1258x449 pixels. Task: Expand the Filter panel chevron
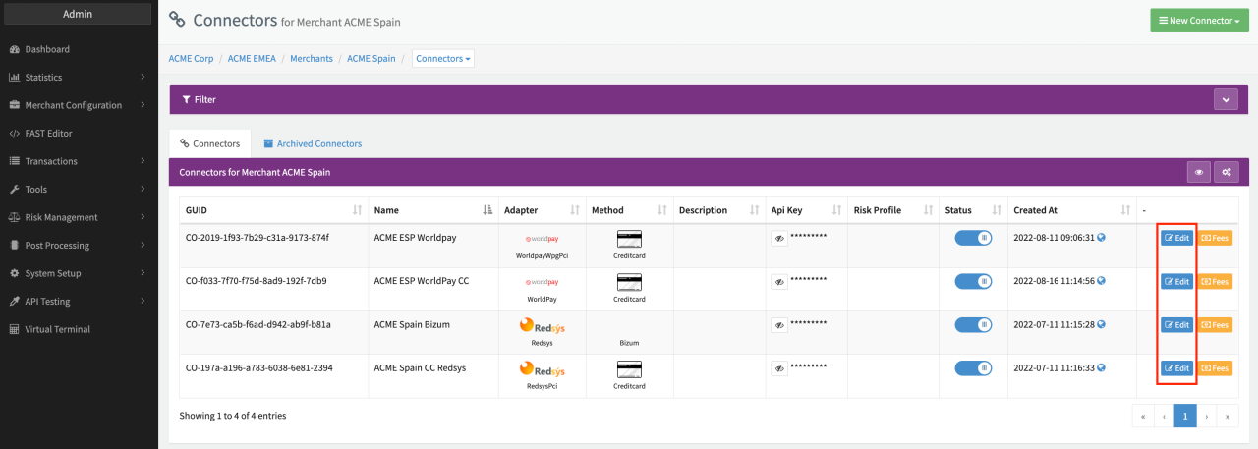pyautogui.click(x=1226, y=99)
